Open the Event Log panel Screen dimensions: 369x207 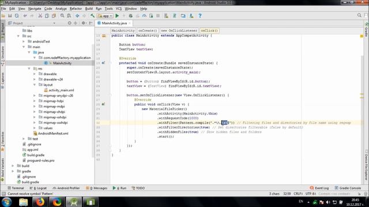319,188
